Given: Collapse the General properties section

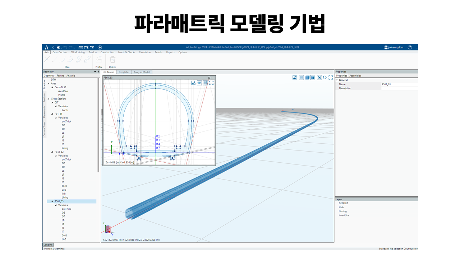Looking at the screenshot, I should [337, 80].
